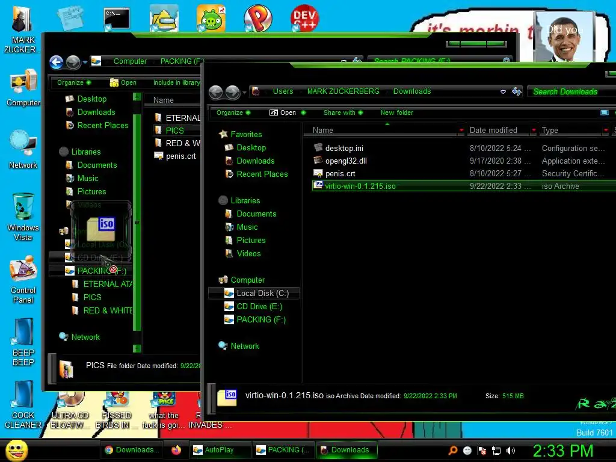Select virtio-win-0.1.215.iso file

click(x=464, y=186)
